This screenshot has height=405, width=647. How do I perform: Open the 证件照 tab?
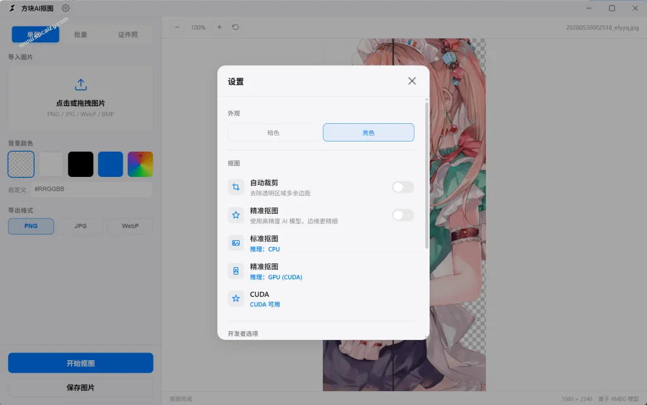coord(128,34)
